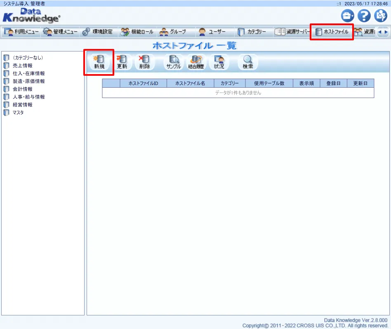Screen dimensions: 391x329
Task: Click the 状況 (Status) toolbar icon
Action: pyautogui.click(x=219, y=62)
